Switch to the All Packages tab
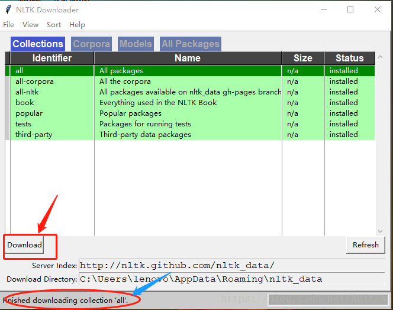Viewport: 393px width, 310px height. pos(191,44)
